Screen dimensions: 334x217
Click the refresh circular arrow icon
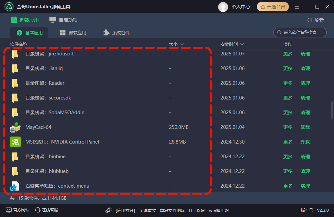point(310,20)
